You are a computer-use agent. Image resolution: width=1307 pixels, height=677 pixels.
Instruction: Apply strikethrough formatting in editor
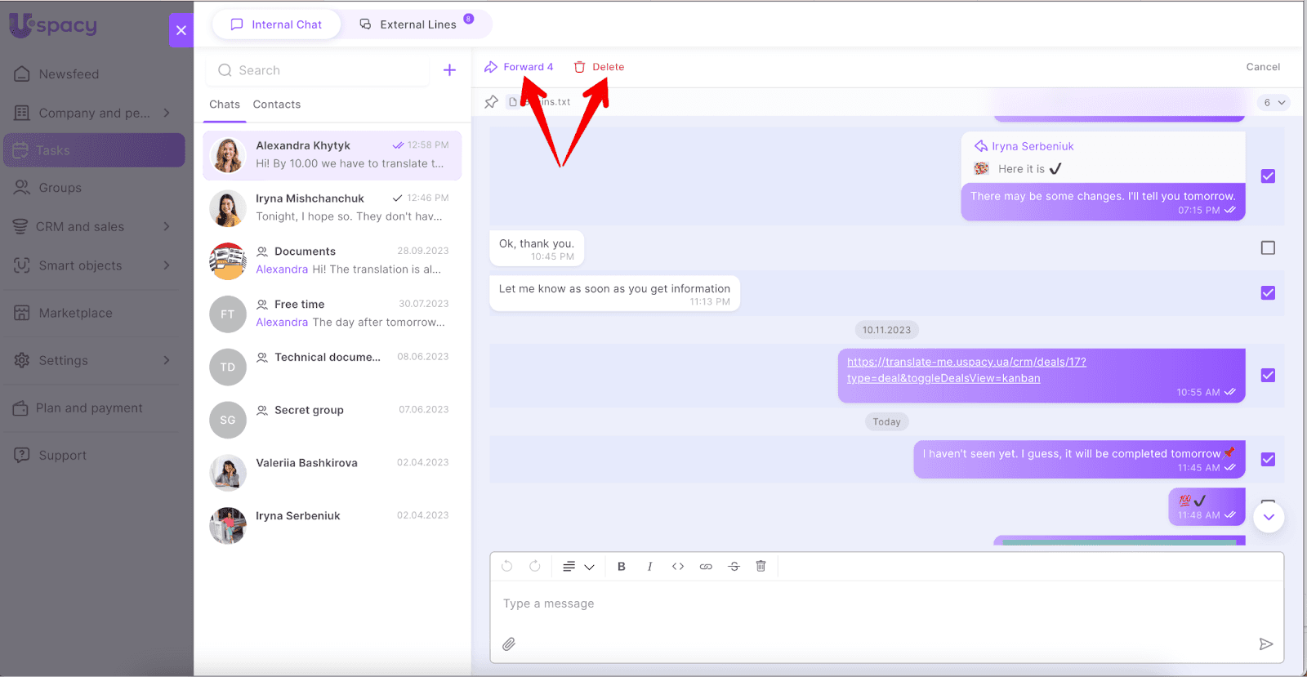click(x=734, y=567)
